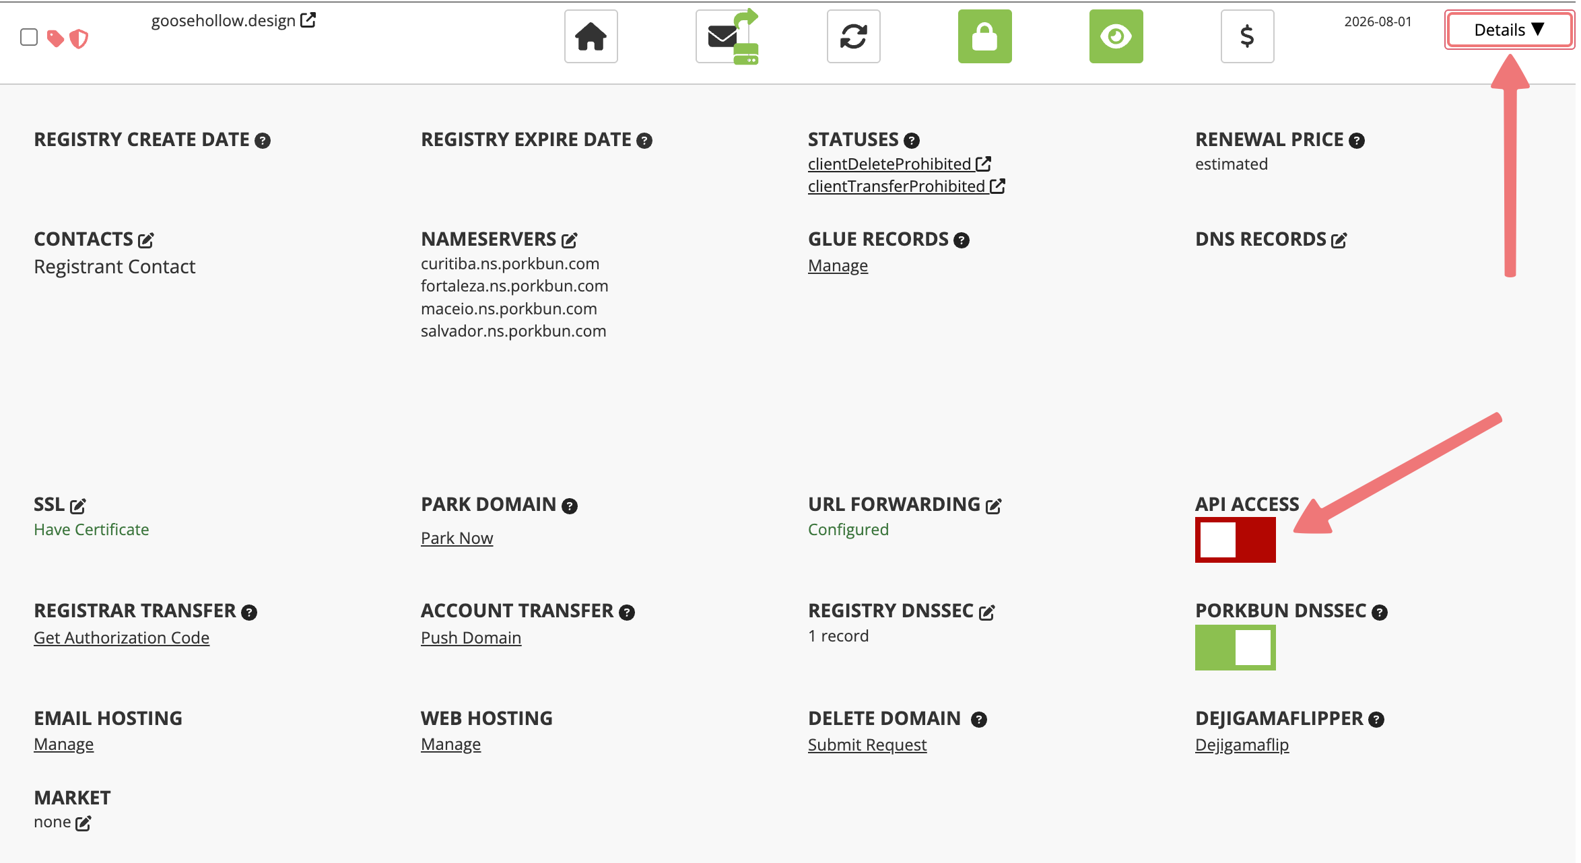Open DNS Records editor pencil icon

(1340, 240)
